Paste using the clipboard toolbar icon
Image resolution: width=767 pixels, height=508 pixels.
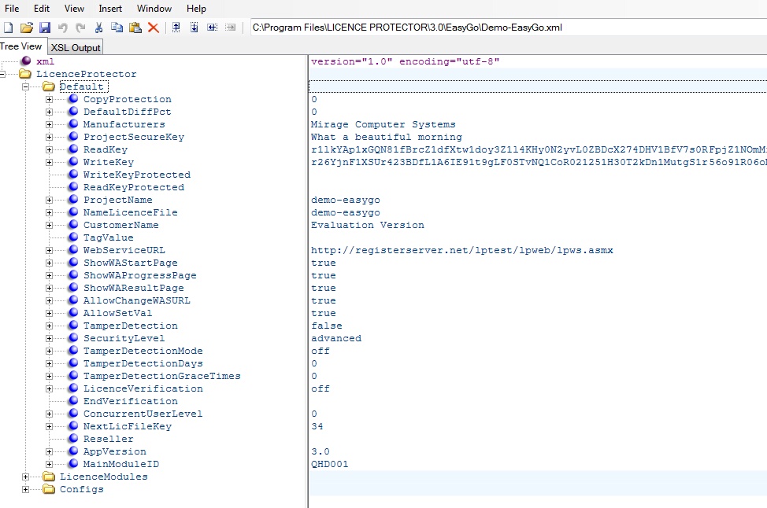coord(135,28)
